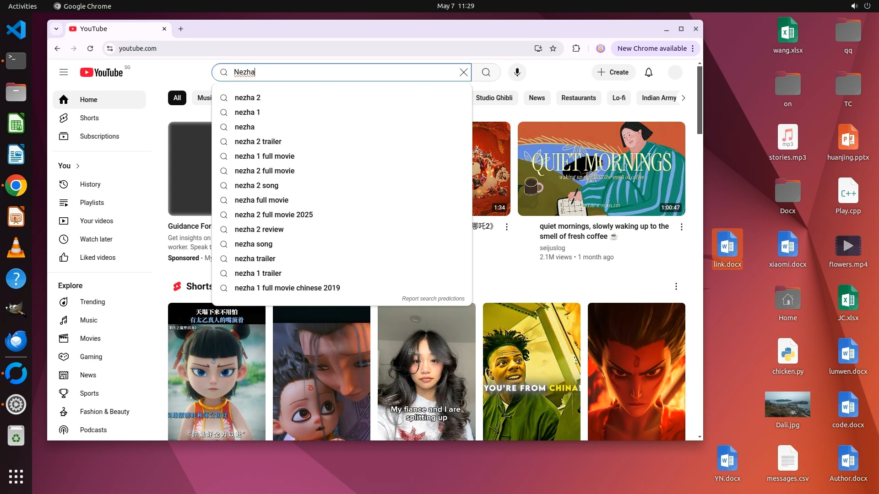Select the Studio Ghibli filter chip
879x494 pixels.
point(494,98)
